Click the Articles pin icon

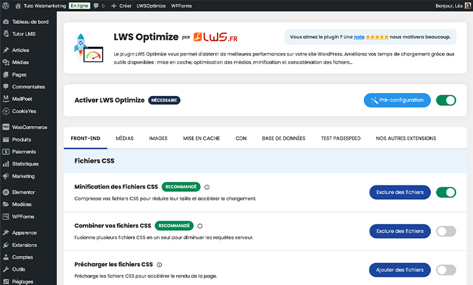[6, 50]
